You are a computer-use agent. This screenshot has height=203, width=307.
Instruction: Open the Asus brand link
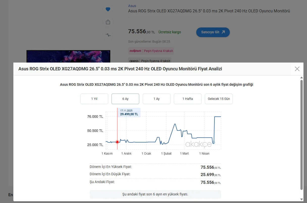click(x=132, y=6)
